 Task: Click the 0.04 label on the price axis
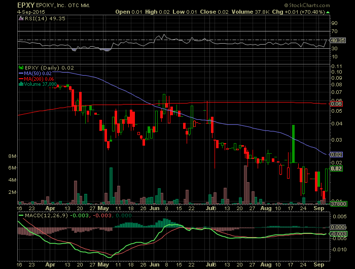pos(336,123)
